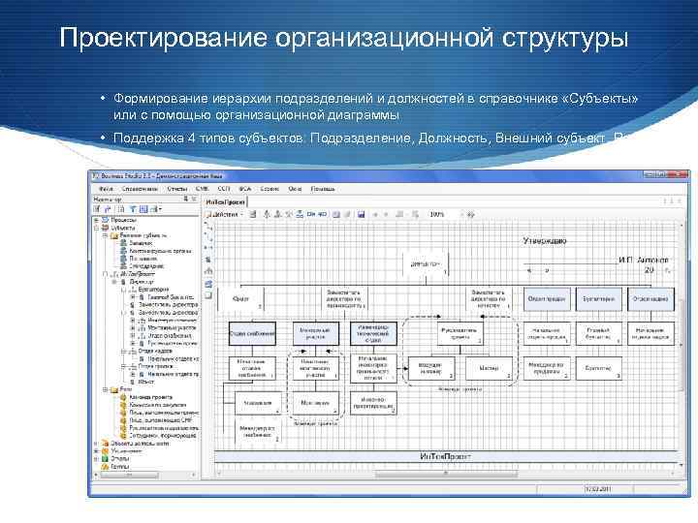Select Контролирующие органы in the tree

pos(161,251)
